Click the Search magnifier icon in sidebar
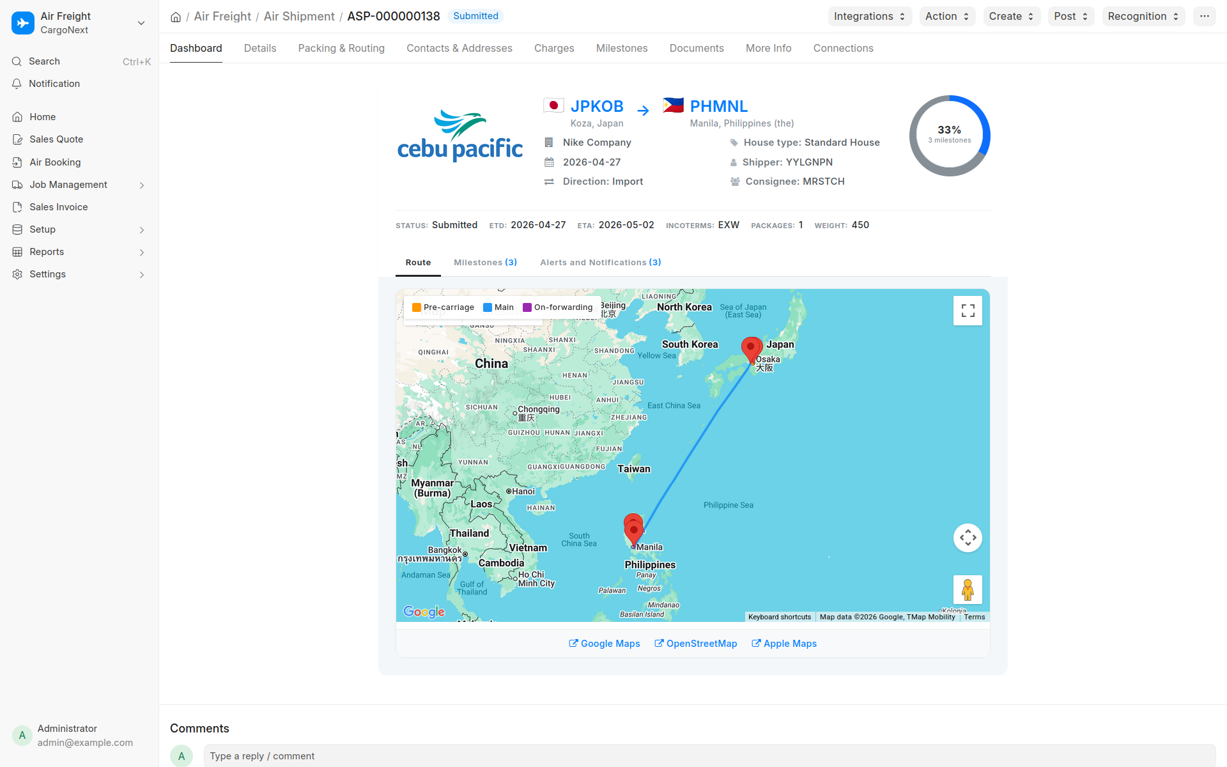This screenshot has width=1227, height=767. click(17, 61)
